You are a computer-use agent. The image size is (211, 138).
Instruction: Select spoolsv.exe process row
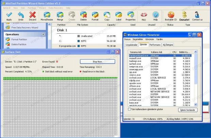click(160, 83)
